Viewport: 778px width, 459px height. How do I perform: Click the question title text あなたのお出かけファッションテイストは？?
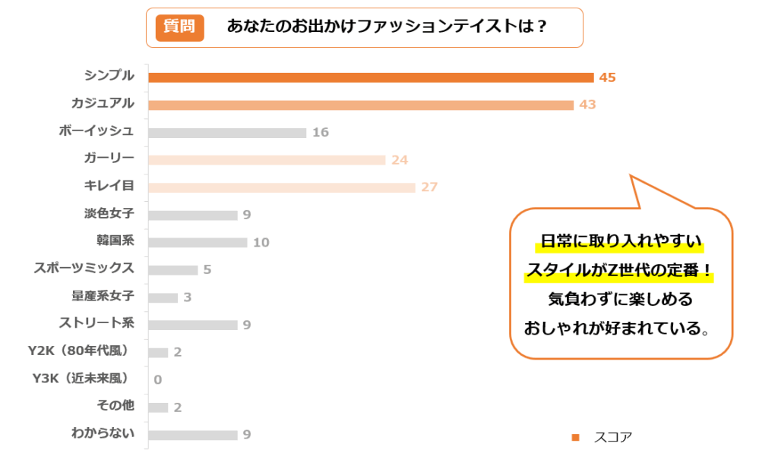click(x=387, y=27)
